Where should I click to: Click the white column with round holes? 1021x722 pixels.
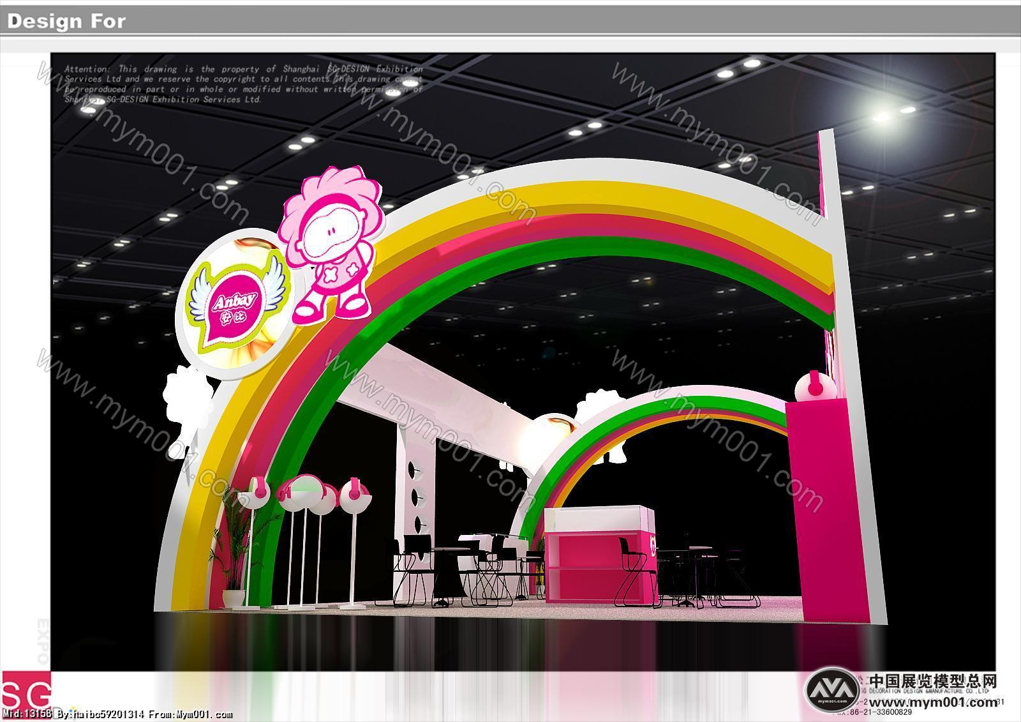click(x=416, y=492)
